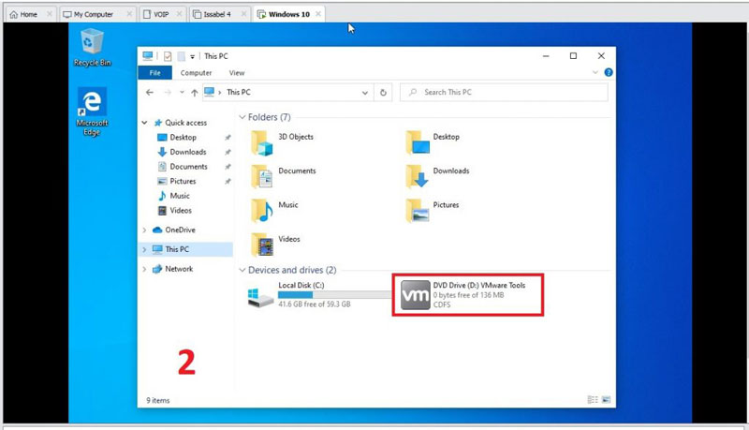Viewport: 749px width, 430px height.
Task: Open Videos in Quick access
Action: (x=181, y=210)
